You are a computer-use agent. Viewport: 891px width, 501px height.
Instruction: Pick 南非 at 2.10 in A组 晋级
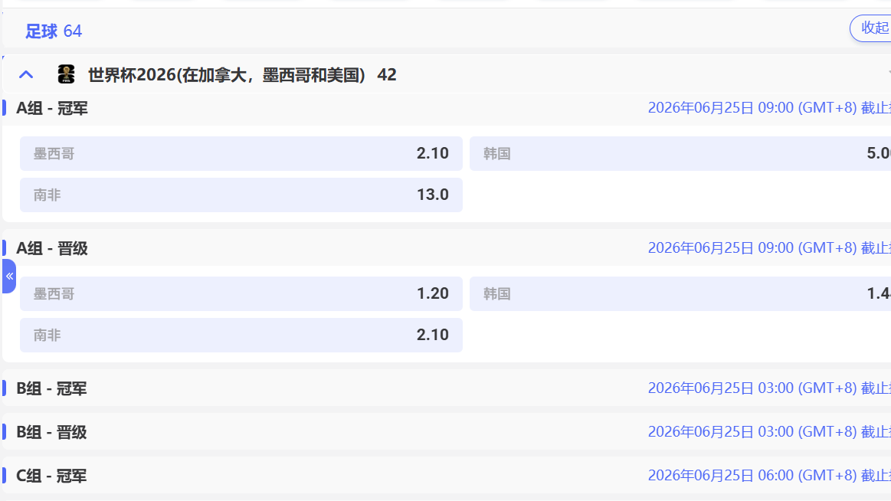(241, 335)
